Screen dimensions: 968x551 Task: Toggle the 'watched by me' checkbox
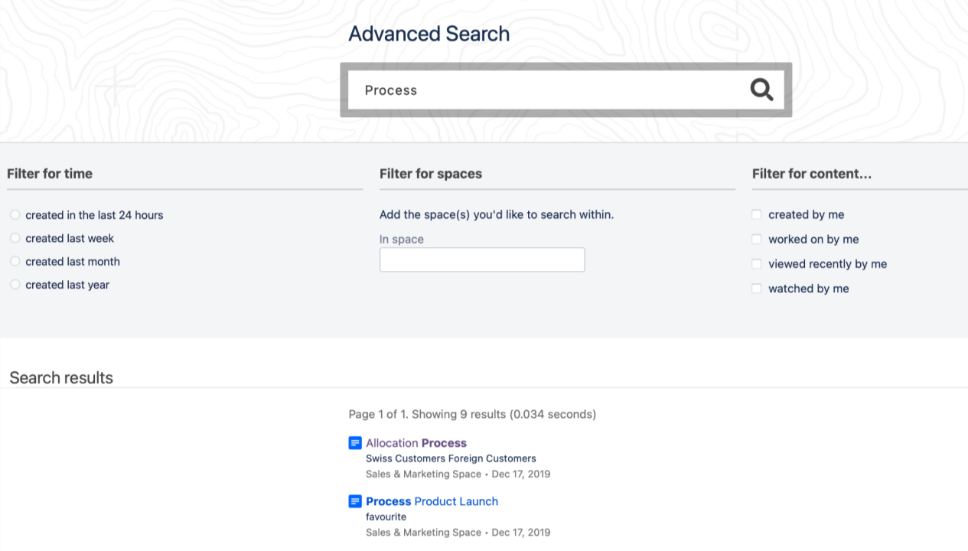tap(757, 289)
